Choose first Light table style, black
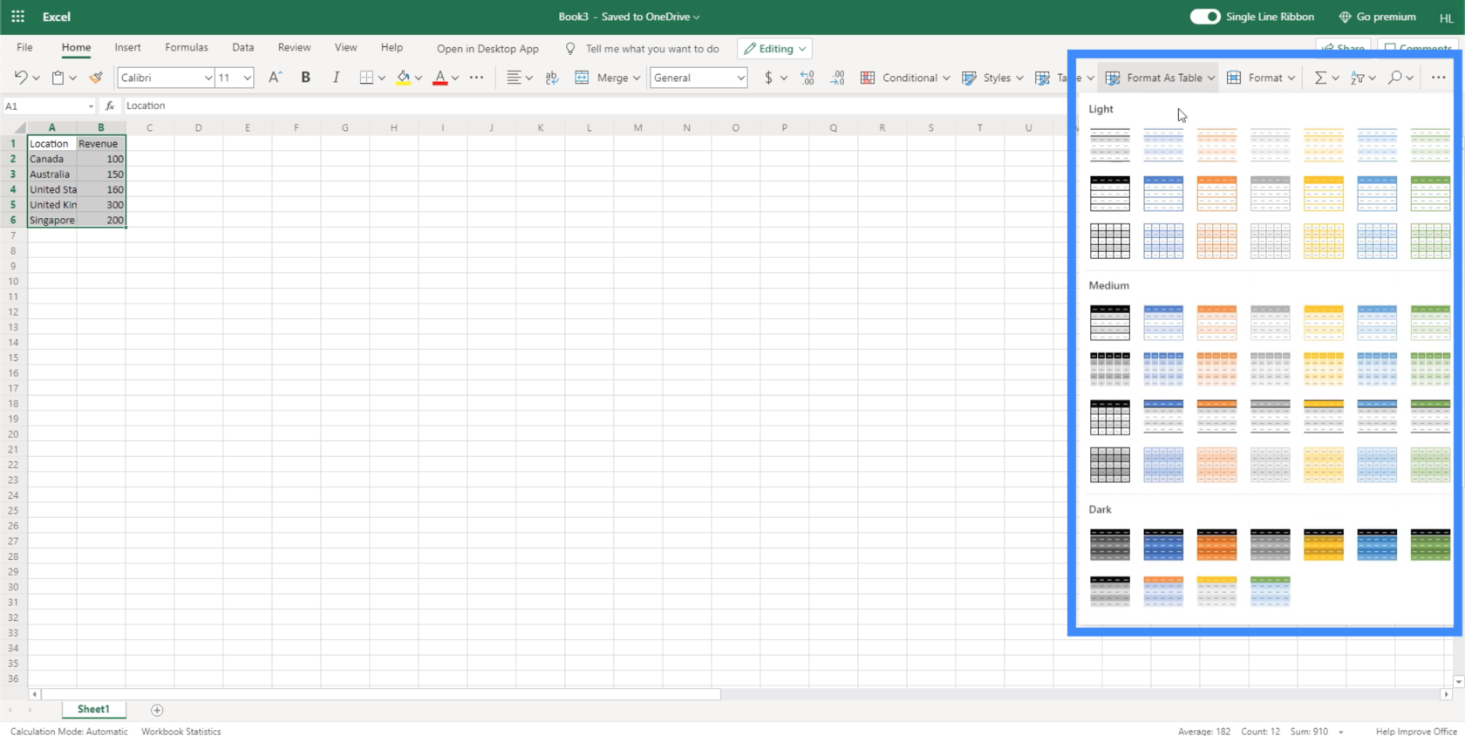The height and width of the screenshot is (736, 1465). coord(1110,145)
